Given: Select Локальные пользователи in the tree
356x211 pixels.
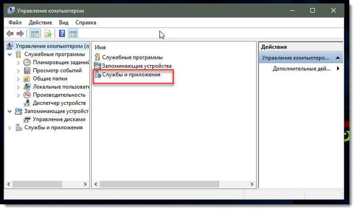Looking at the screenshot, I should coord(61,87).
